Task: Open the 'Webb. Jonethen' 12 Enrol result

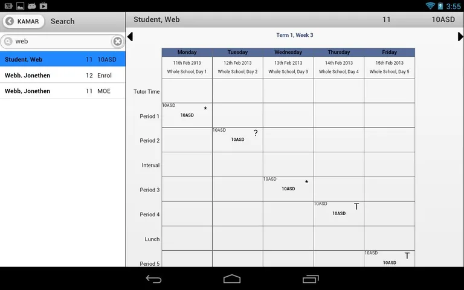Action: (x=62, y=75)
